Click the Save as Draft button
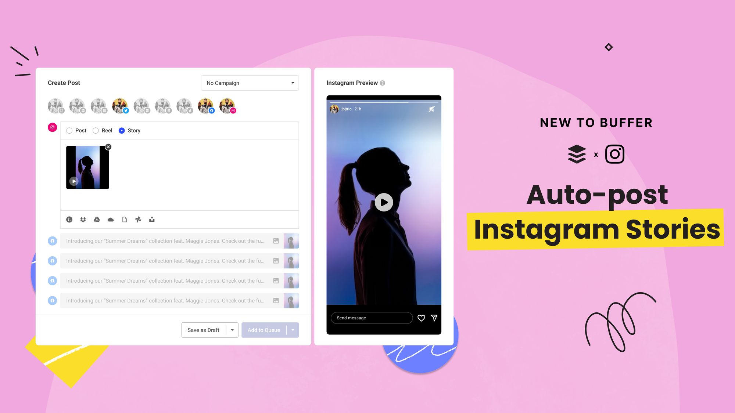Image resolution: width=735 pixels, height=413 pixels. (203, 330)
